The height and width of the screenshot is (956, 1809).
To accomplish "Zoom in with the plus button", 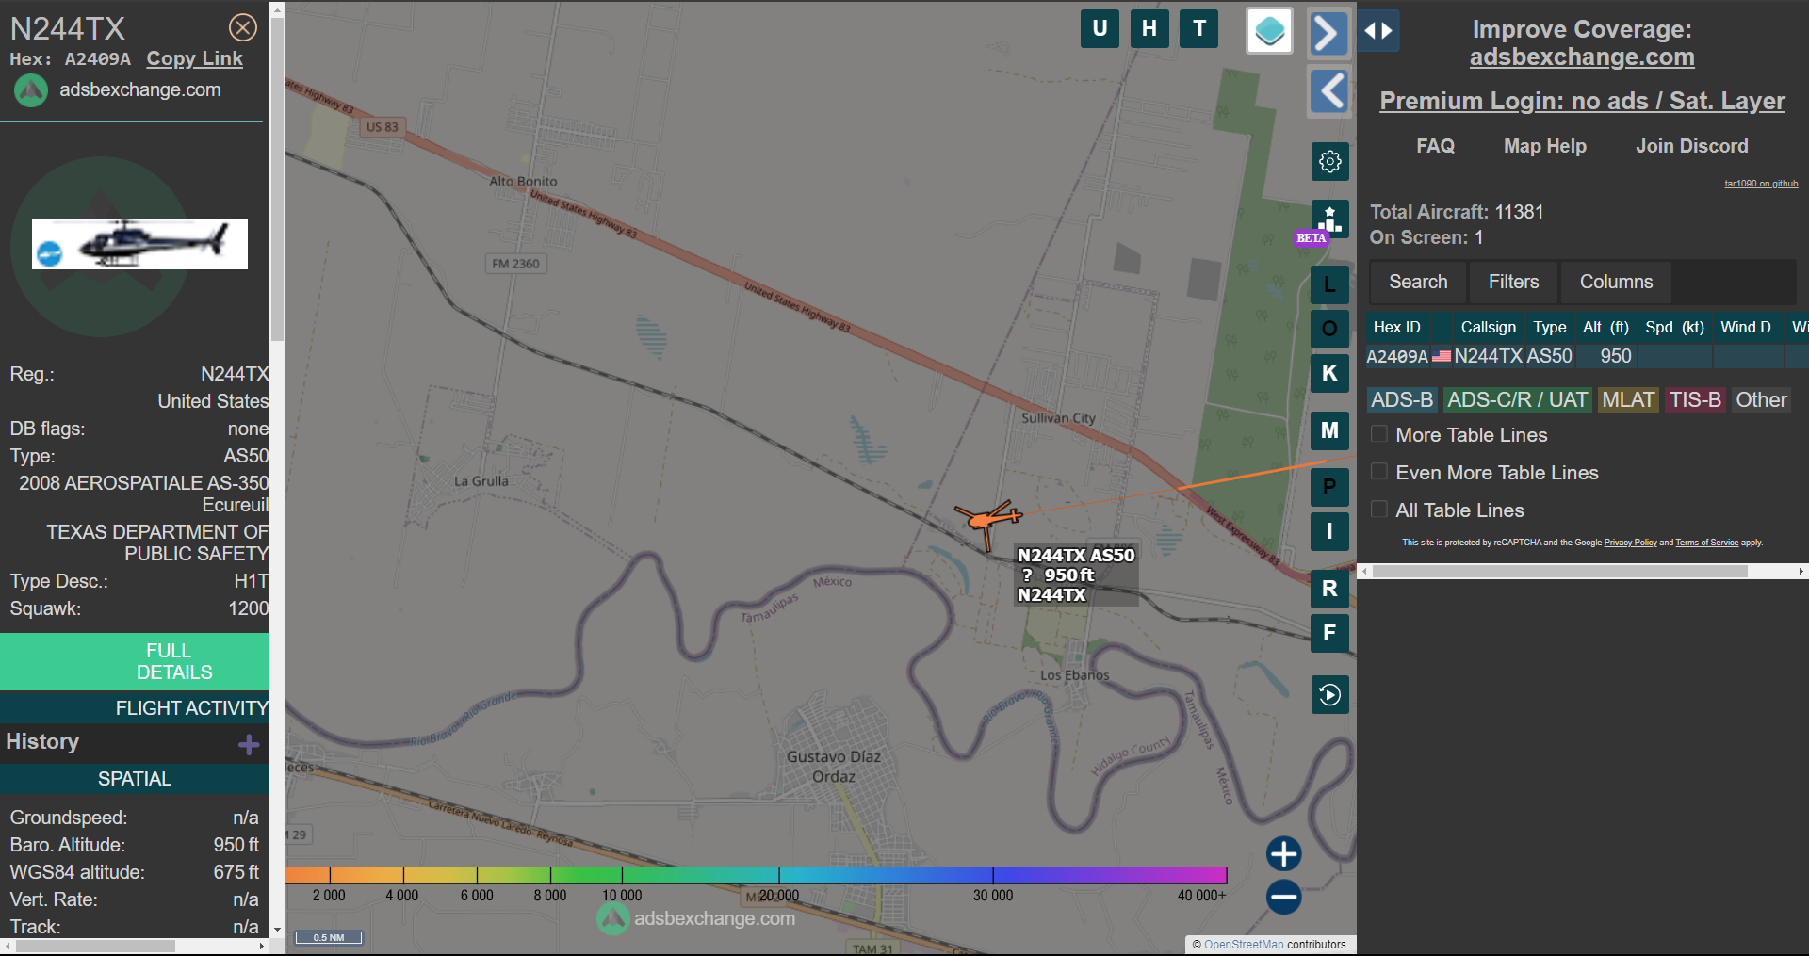I will [1283, 854].
